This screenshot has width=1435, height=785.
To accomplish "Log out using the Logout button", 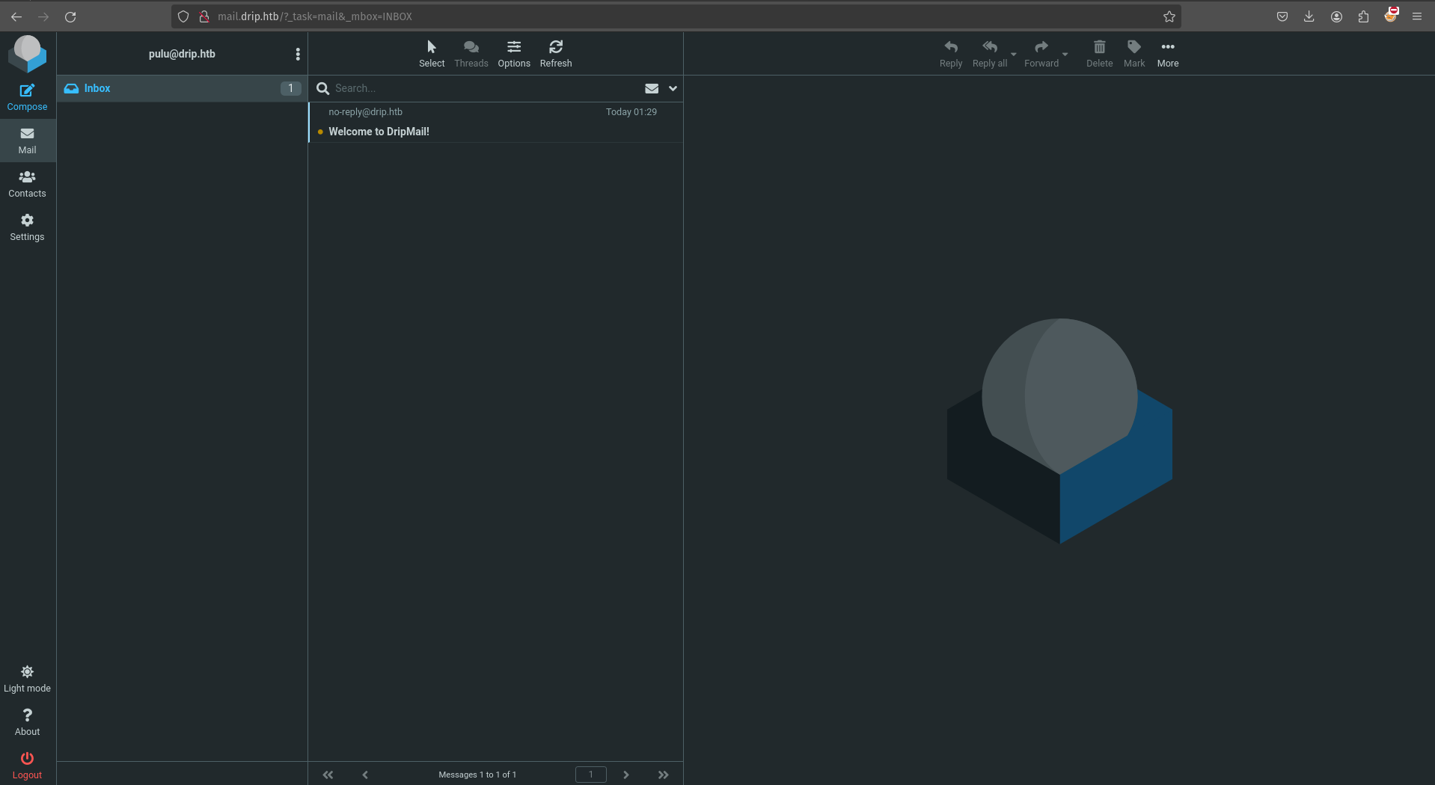I will [27, 766].
